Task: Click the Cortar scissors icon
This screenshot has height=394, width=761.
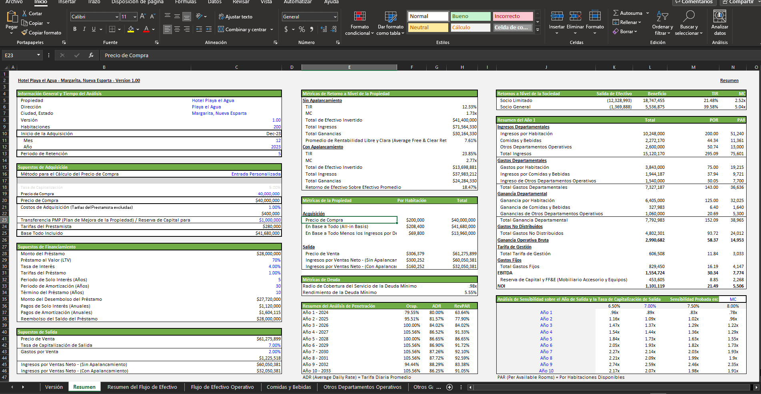Action: pos(25,13)
